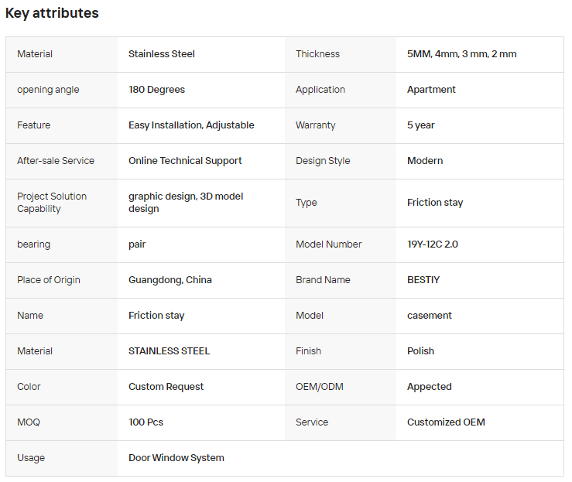Select the Friction stay type value
Image resolution: width=572 pixels, height=482 pixels.
click(435, 203)
